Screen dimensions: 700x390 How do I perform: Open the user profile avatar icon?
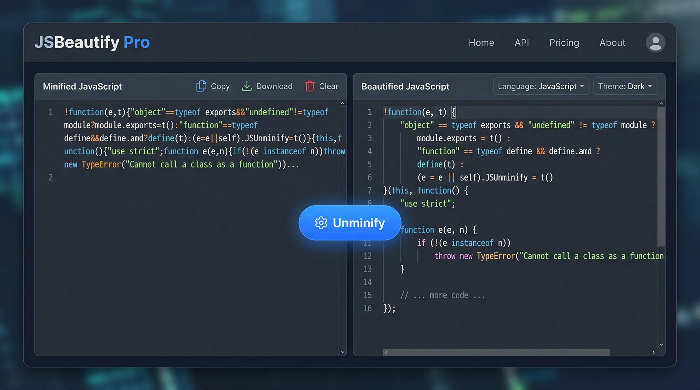(655, 42)
